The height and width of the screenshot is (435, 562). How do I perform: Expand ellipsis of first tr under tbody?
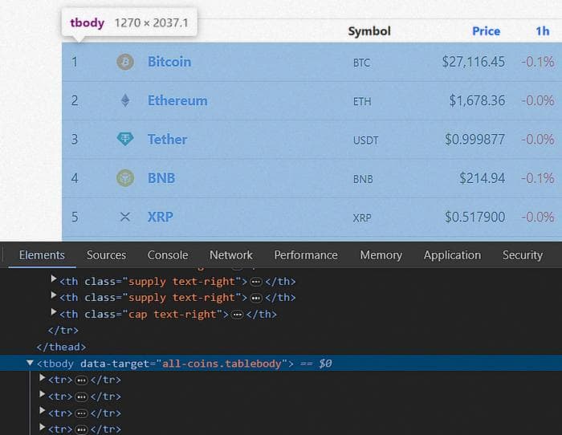click(x=81, y=380)
